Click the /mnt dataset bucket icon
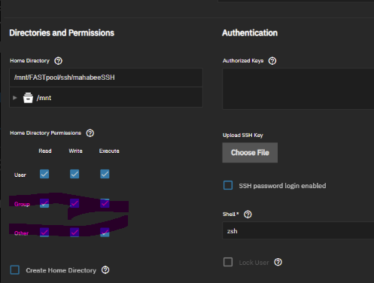The width and height of the screenshot is (374, 283). pyautogui.click(x=28, y=98)
